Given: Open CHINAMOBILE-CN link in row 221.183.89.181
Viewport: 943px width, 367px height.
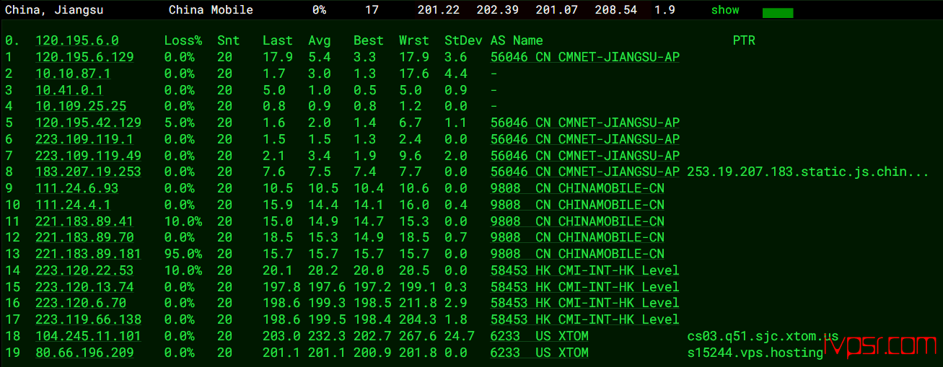Looking at the screenshot, I should [577, 254].
